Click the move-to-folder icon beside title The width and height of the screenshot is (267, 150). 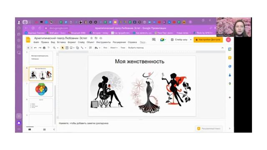coord(96,38)
